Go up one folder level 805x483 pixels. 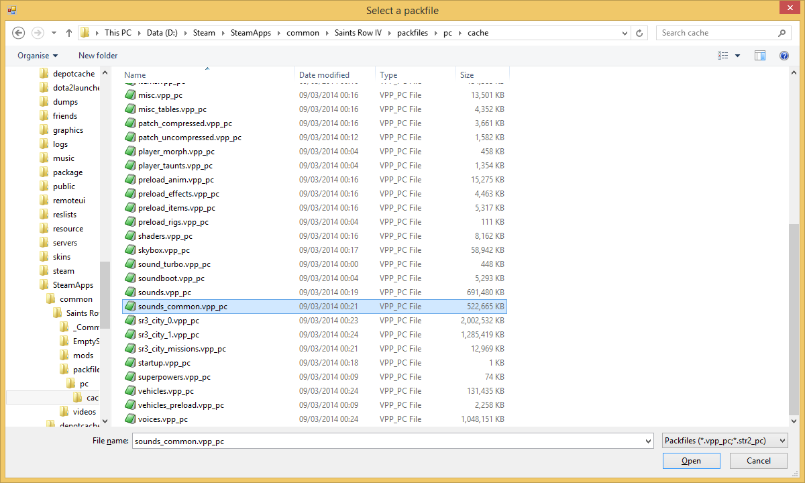(69, 33)
